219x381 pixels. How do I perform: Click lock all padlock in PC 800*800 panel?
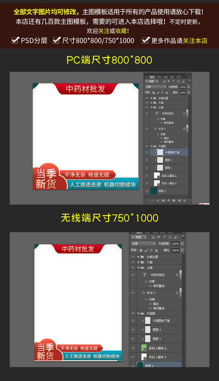tap(167, 93)
